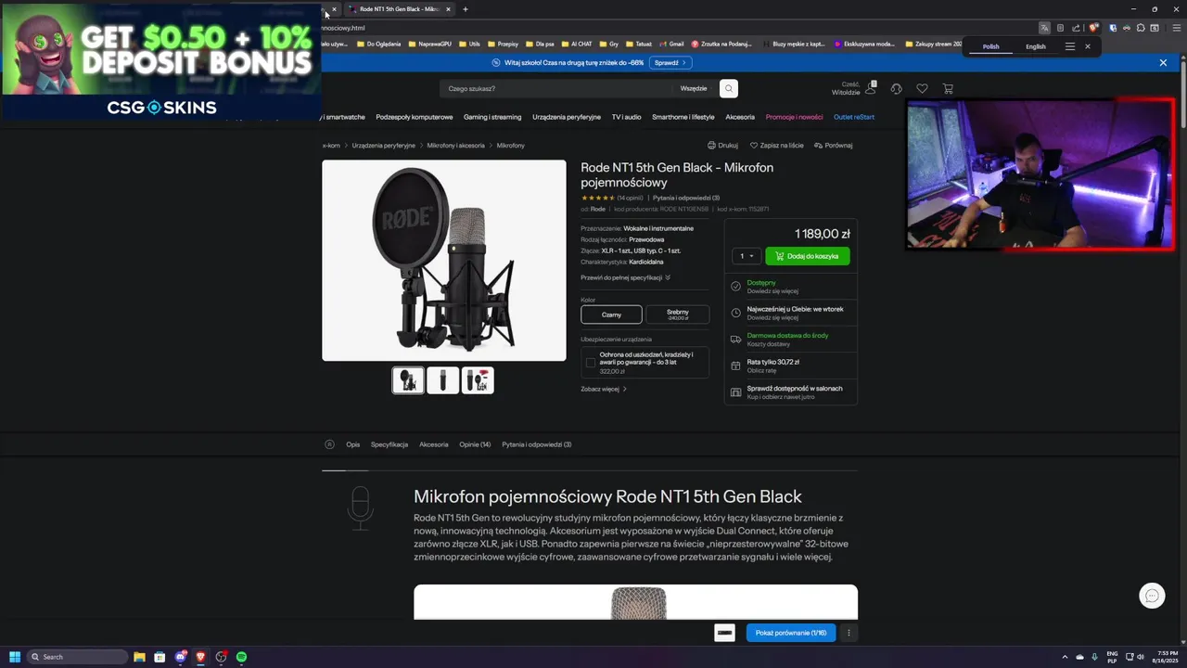Open the comparison bar three-dots menu
1187x668 pixels.
(849, 633)
